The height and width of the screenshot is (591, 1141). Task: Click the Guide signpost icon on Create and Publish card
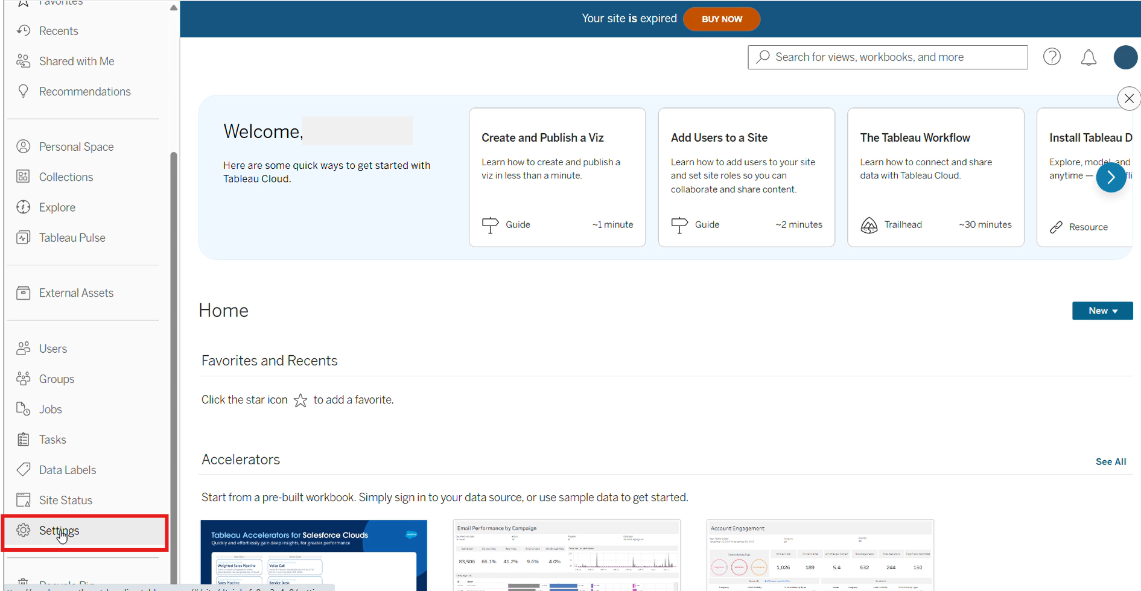[x=490, y=225]
